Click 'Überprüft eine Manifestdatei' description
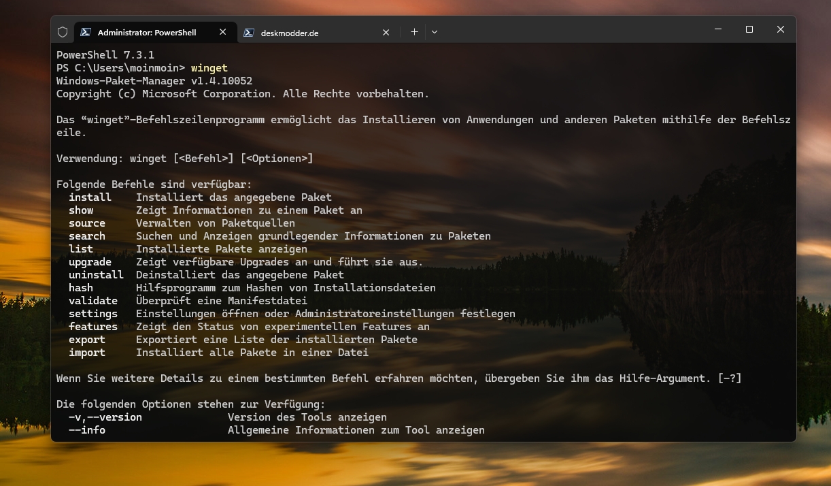Screen dimensions: 831x486 click(222, 301)
